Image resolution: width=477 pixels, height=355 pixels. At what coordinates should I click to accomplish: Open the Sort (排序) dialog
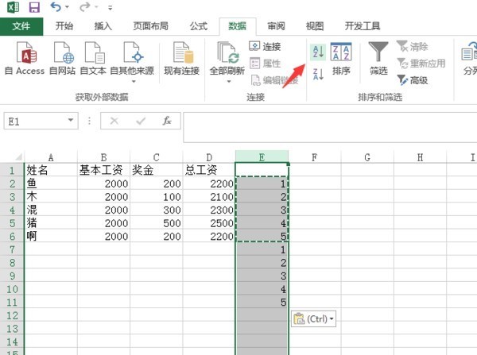tap(341, 59)
